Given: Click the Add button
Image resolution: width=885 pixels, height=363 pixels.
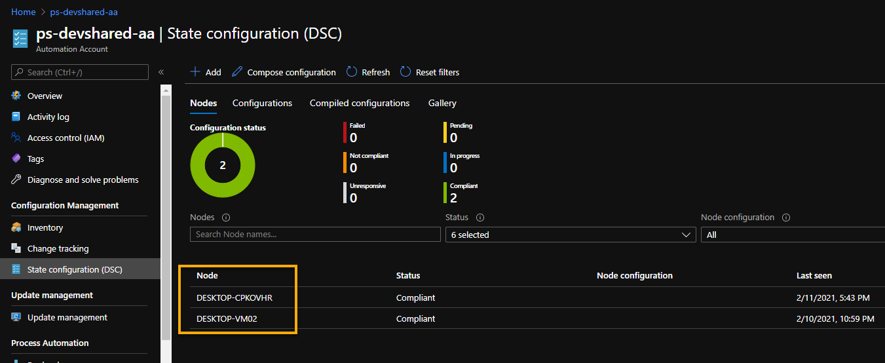Looking at the screenshot, I should pos(206,72).
